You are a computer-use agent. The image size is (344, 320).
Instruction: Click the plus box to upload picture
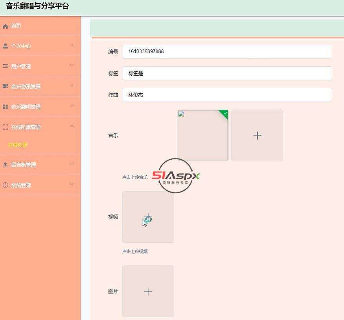point(148,291)
